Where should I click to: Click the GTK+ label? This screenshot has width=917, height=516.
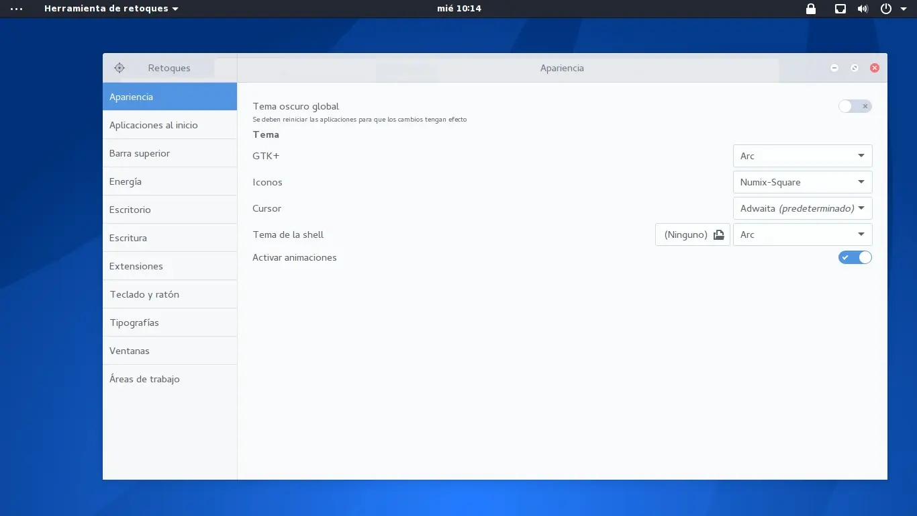coord(266,156)
